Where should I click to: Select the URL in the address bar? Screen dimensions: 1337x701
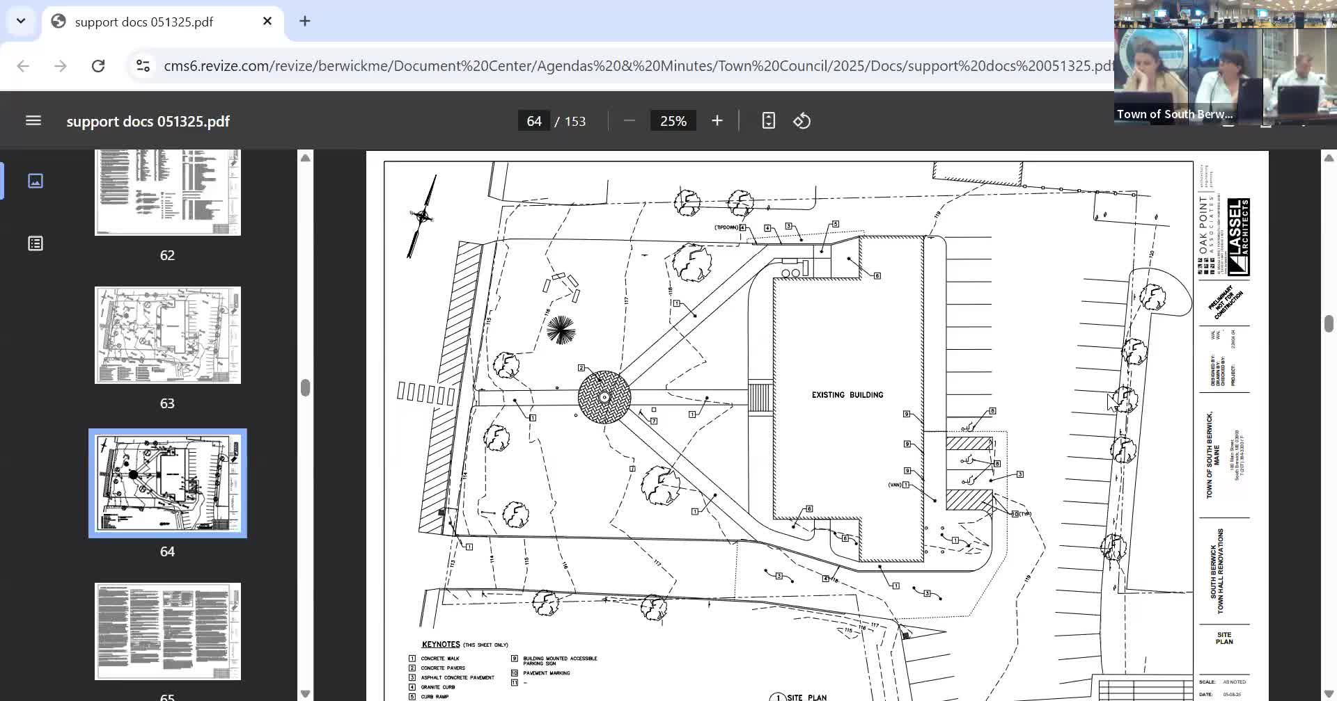[637, 66]
